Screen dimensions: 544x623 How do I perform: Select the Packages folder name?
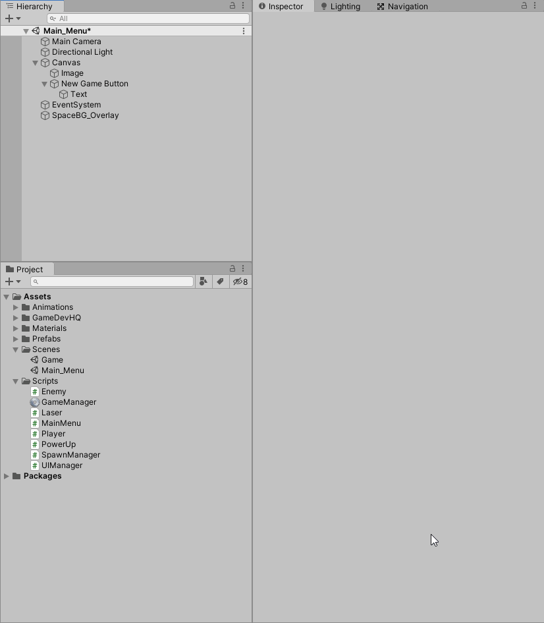point(42,476)
